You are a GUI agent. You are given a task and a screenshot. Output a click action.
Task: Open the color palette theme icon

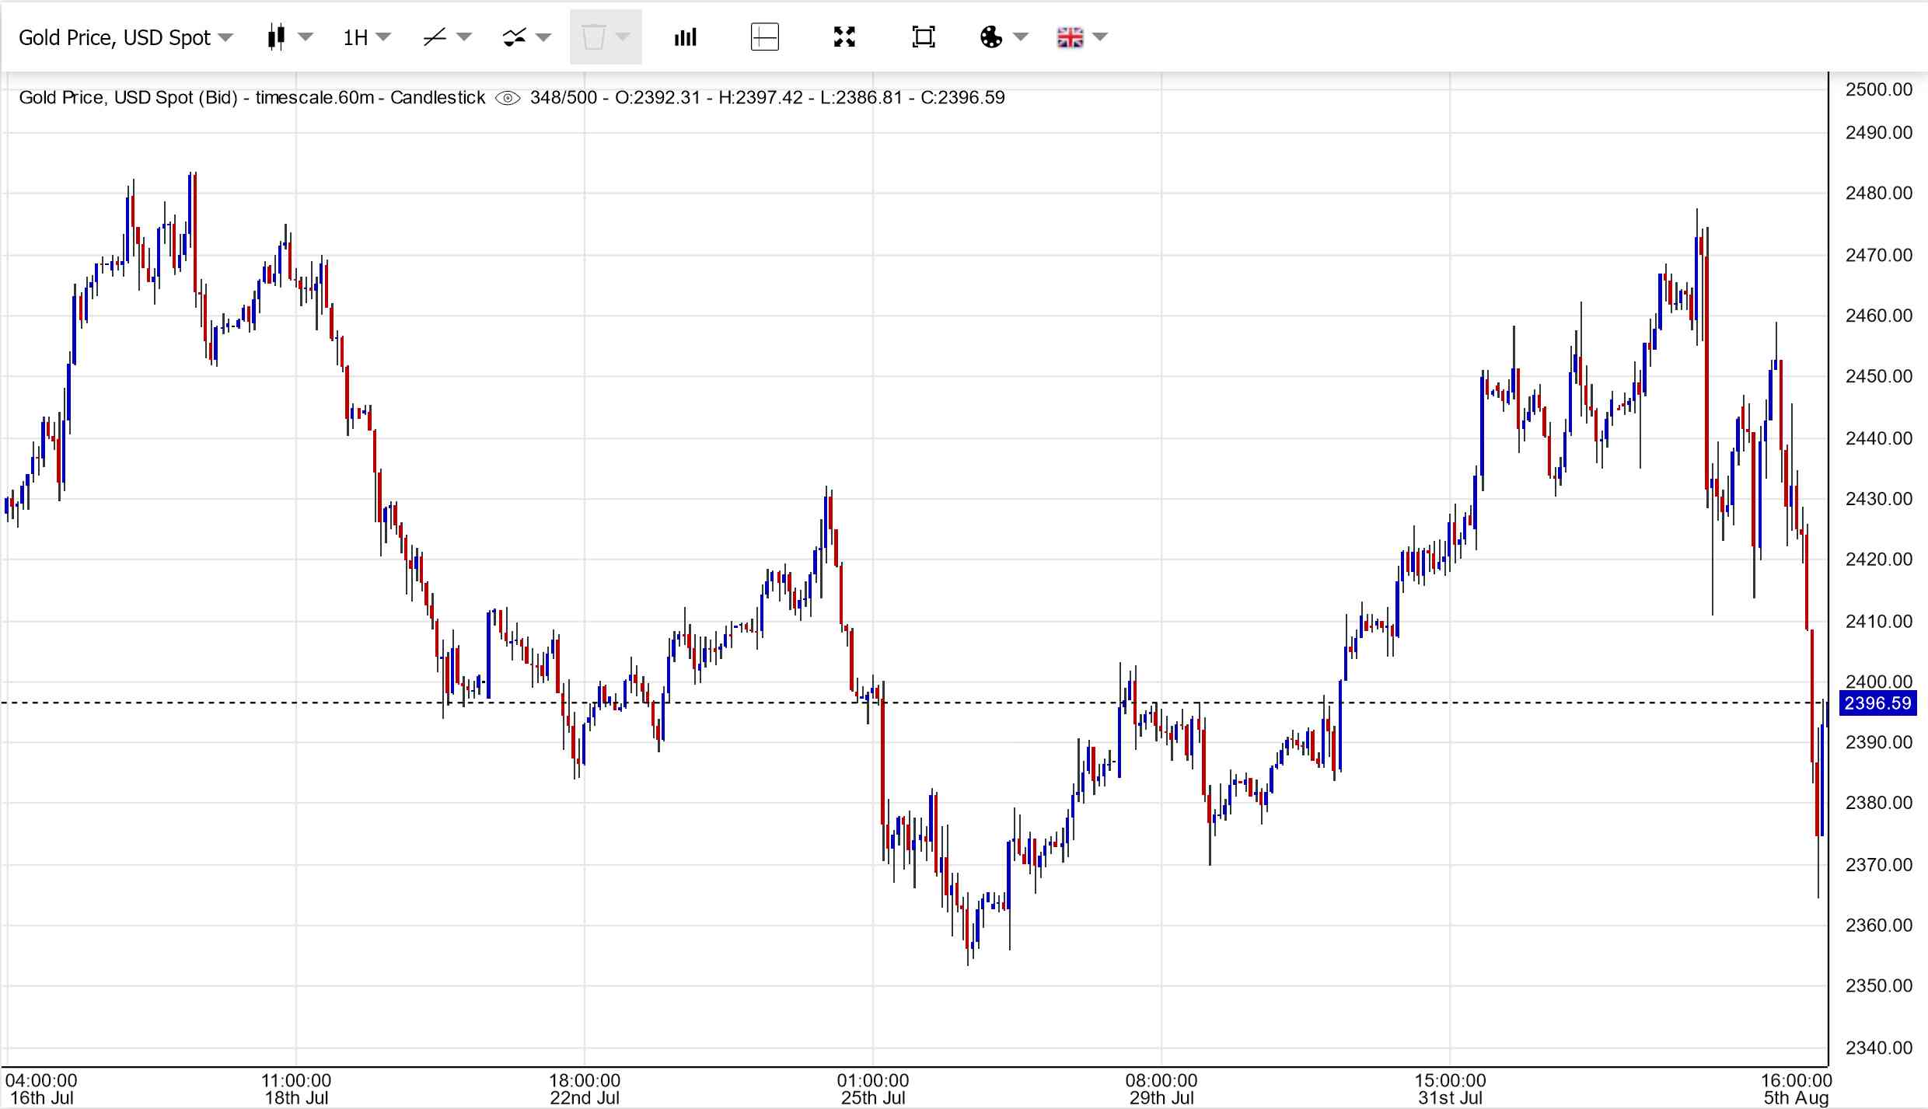click(991, 37)
